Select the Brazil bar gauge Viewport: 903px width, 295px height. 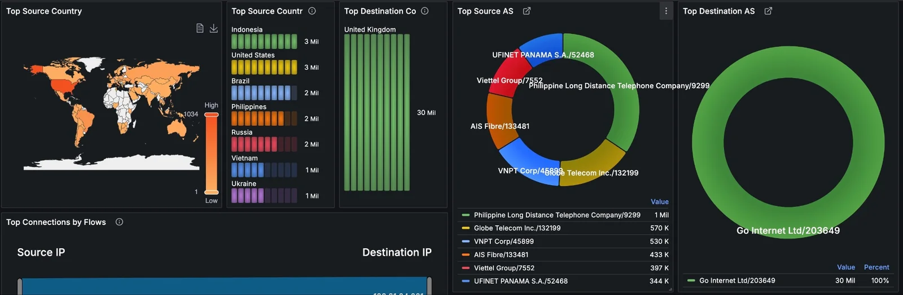click(x=264, y=93)
